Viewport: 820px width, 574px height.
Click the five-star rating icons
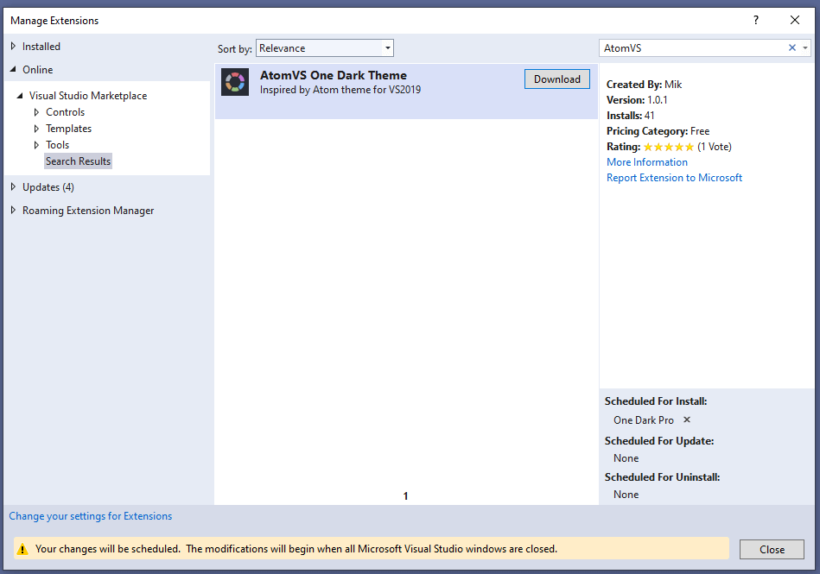point(669,147)
